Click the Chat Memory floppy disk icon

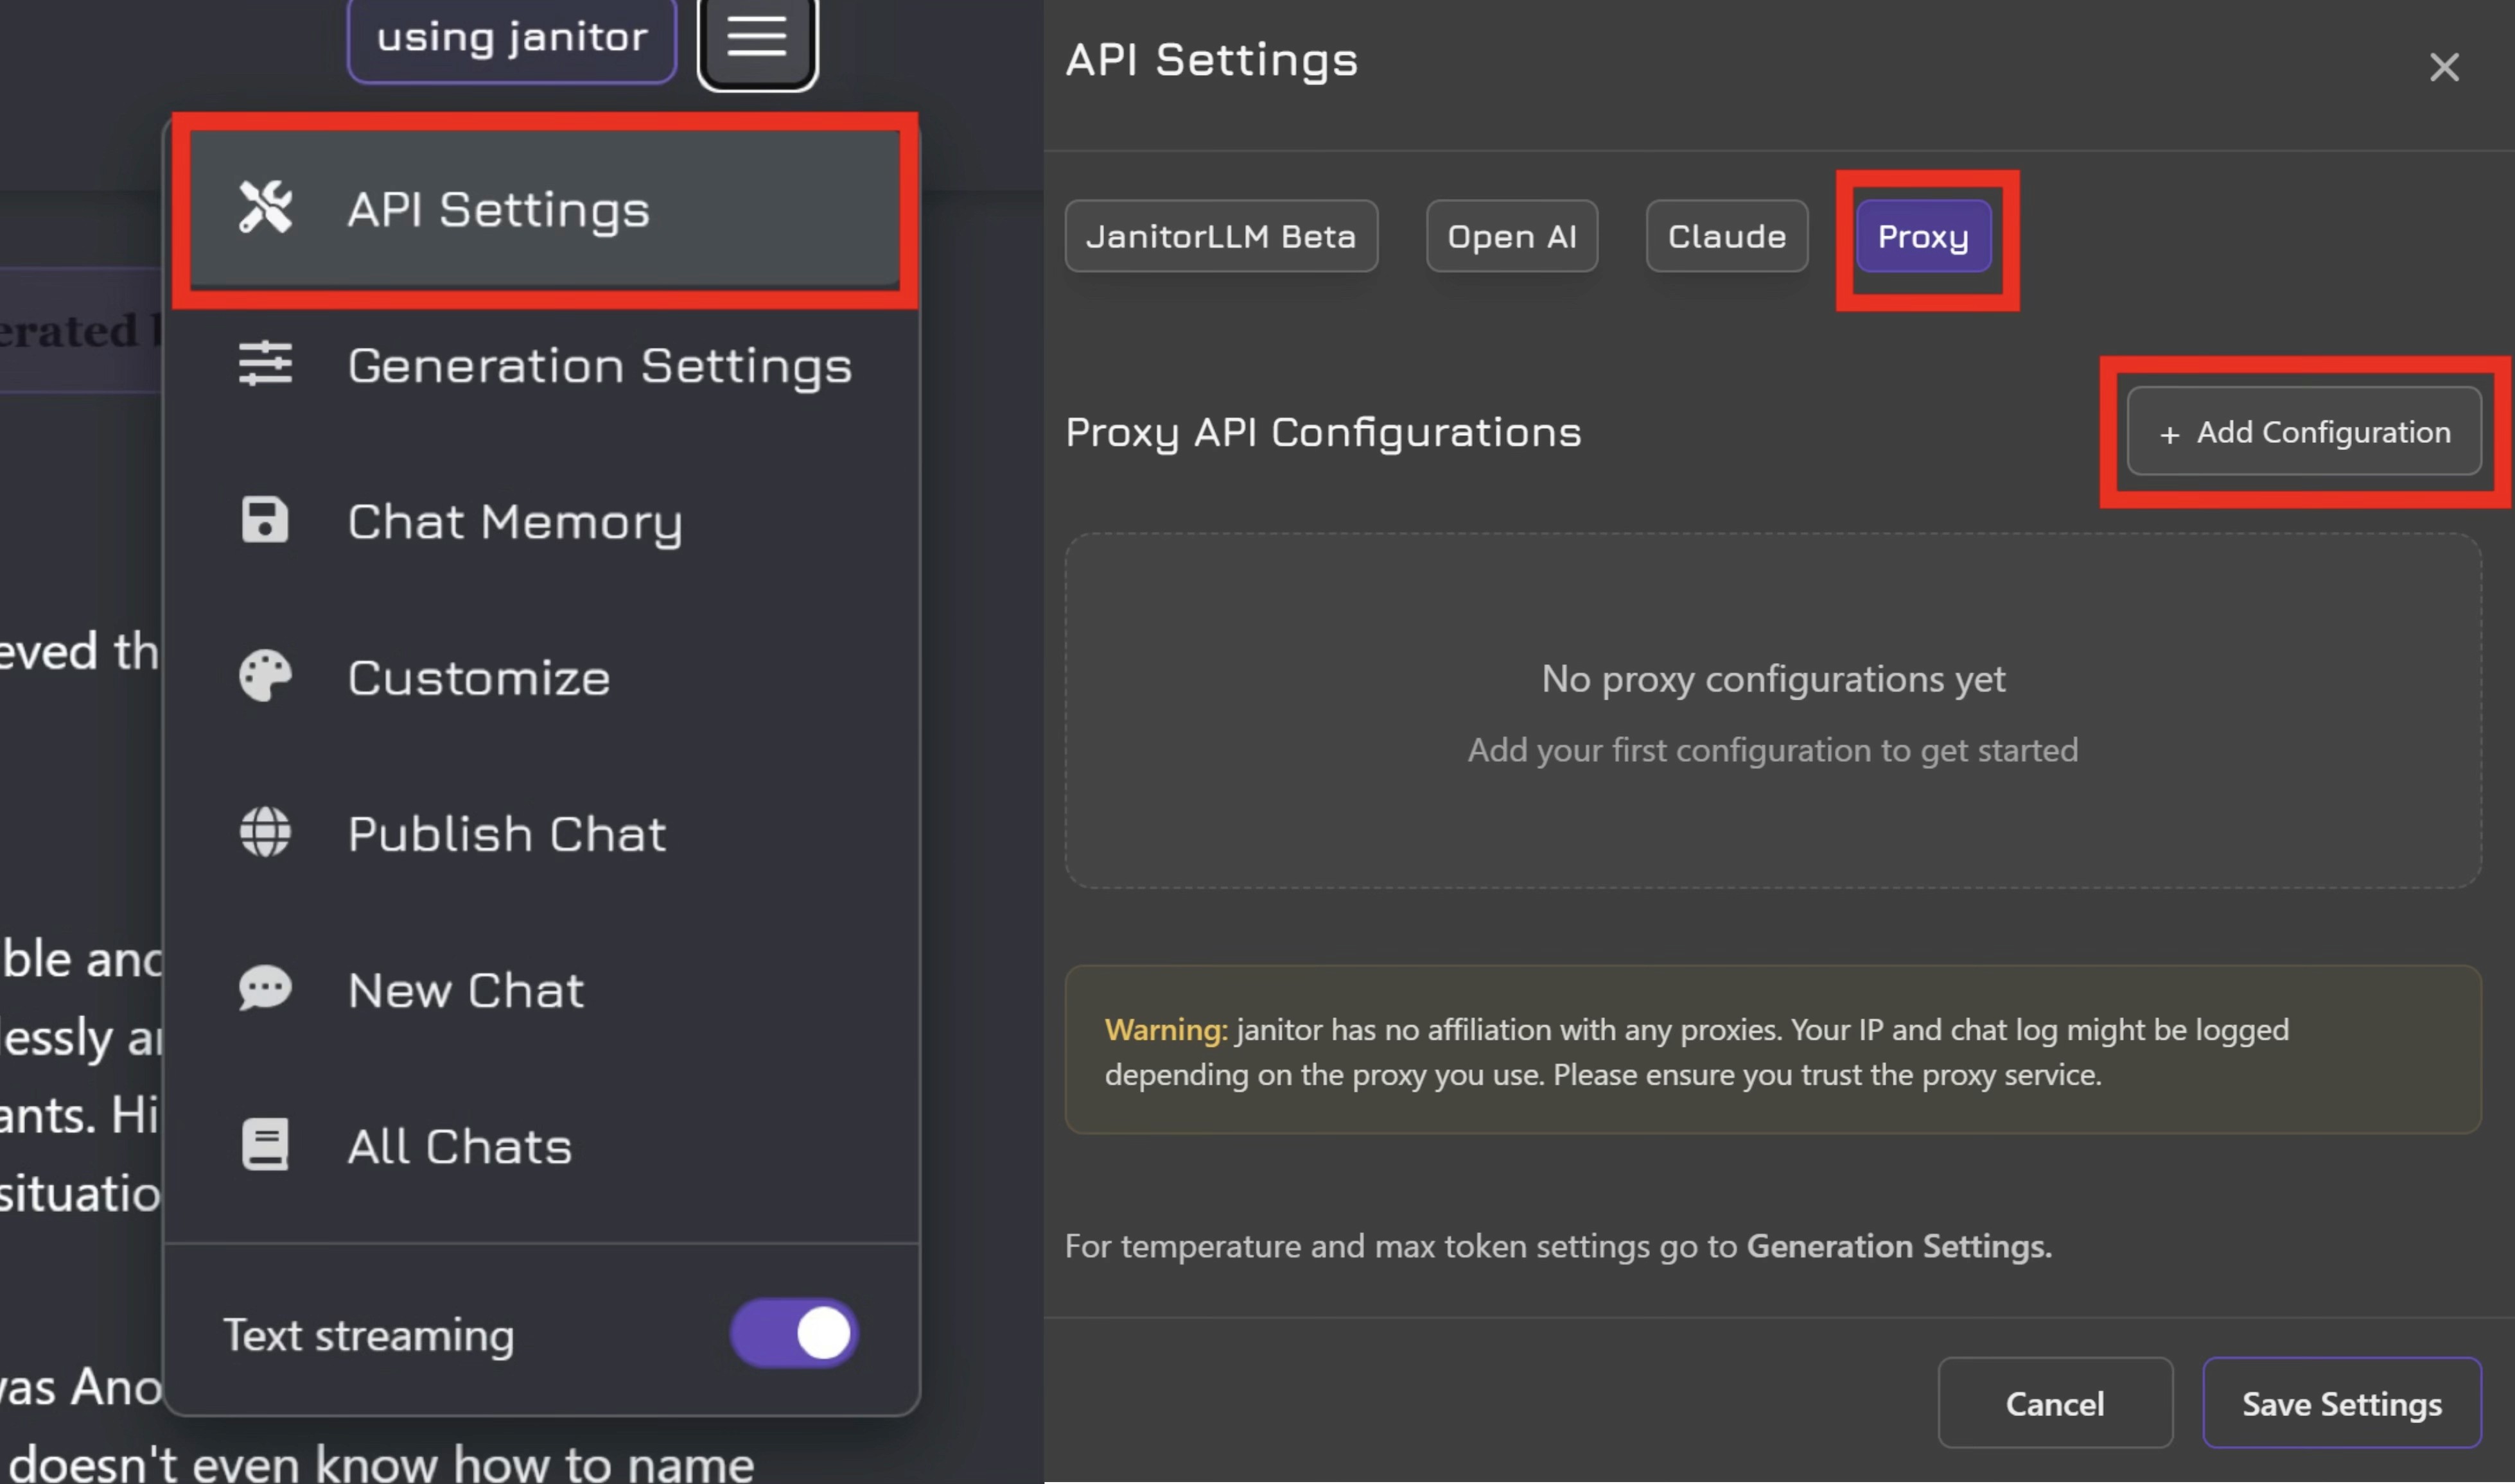(x=265, y=520)
